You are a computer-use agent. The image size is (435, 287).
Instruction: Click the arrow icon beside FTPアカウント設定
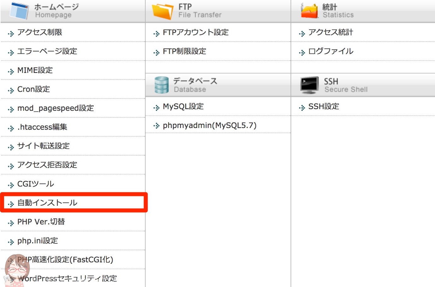[x=156, y=33]
